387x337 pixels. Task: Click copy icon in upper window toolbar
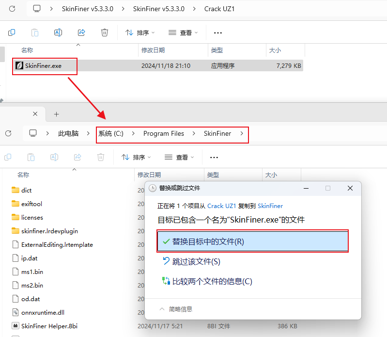click(x=12, y=32)
